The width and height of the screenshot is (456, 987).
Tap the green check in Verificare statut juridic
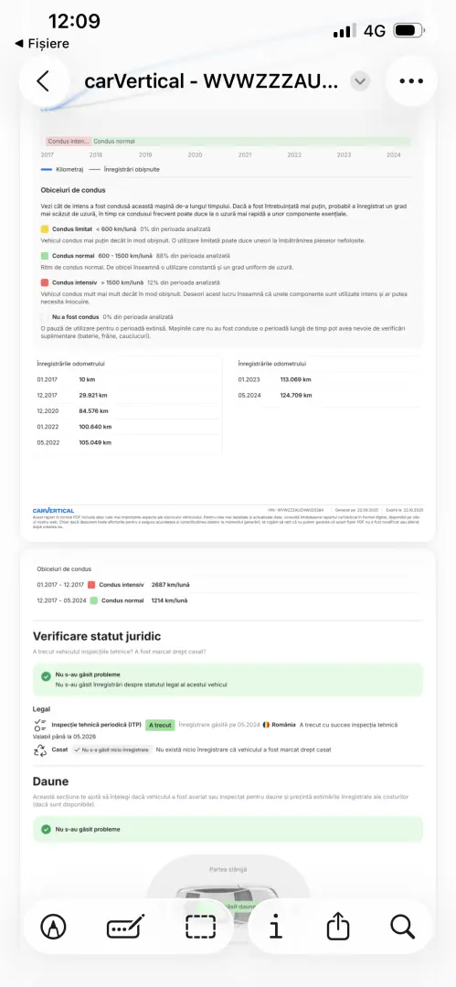46,676
